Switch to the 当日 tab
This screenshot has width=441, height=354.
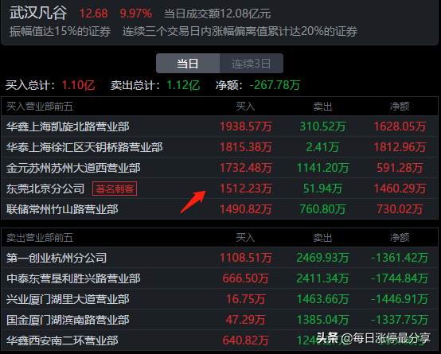(x=188, y=64)
